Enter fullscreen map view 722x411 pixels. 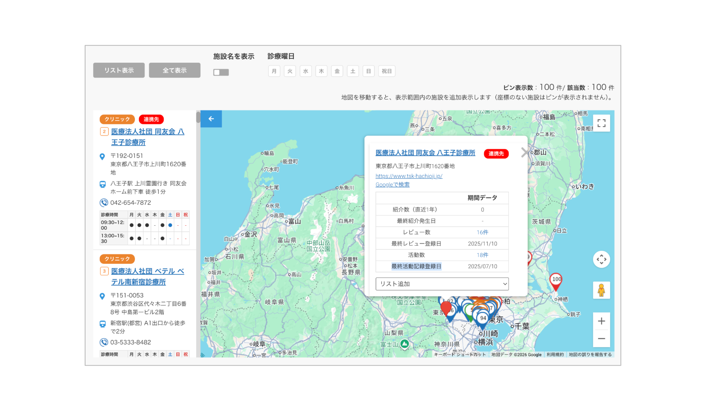point(601,123)
